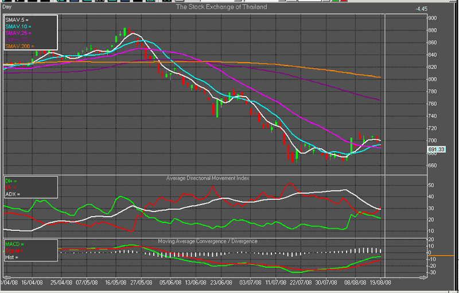This screenshot has height=293, width=459.
Task: Click the 'Signal =' legend entry
Action: 14,251
